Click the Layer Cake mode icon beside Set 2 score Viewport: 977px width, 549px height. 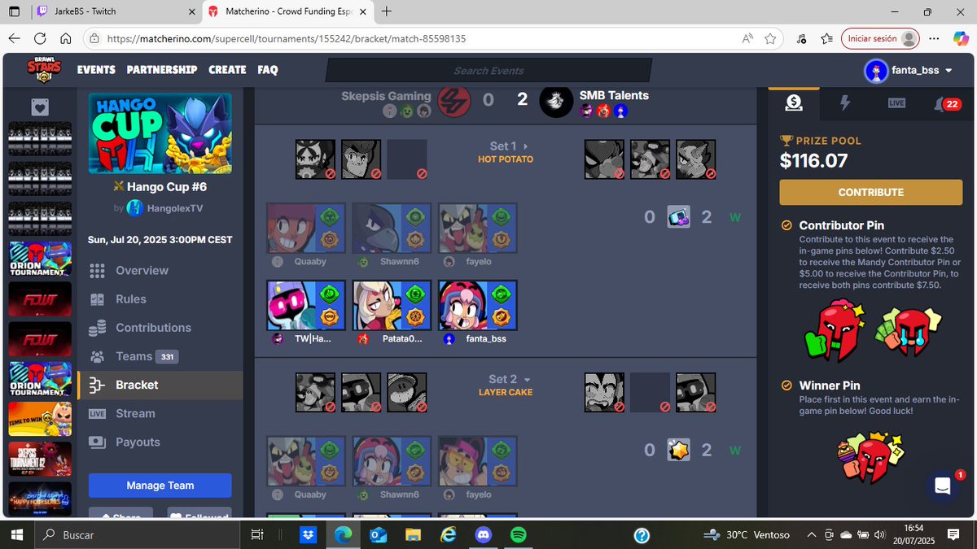[679, 450]
